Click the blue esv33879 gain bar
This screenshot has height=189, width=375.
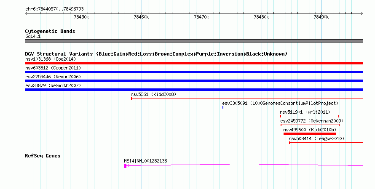194,90
